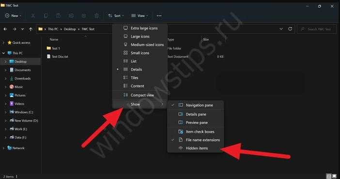Click the Test Doc.txt file icon
340x179 pixels.
pos(49,56)
